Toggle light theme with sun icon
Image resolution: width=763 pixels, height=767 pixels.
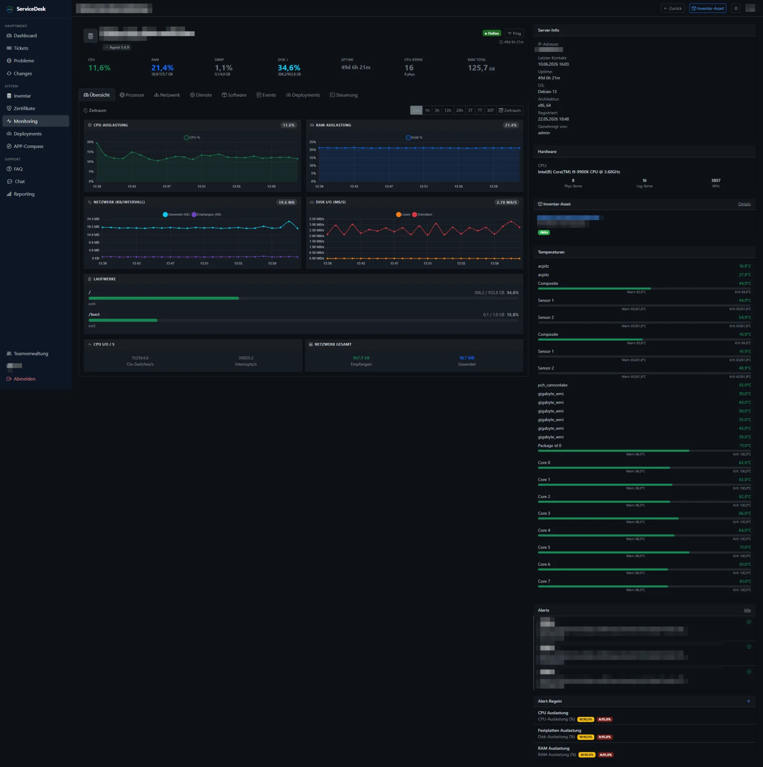click(x=736, y=8)
